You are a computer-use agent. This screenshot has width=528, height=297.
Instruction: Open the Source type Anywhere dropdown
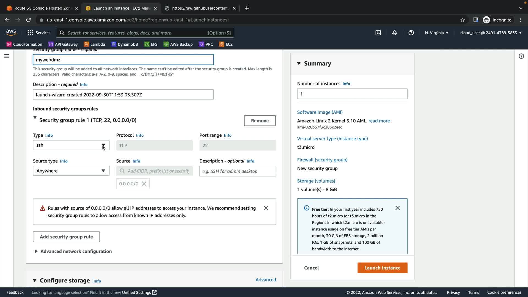point(71,171)
